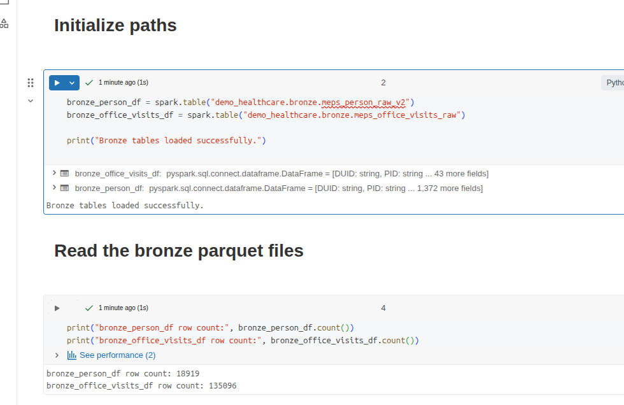Click the drag handle dots beside the first cell
The image size is (624, 405).
click(x=30, y=82)
